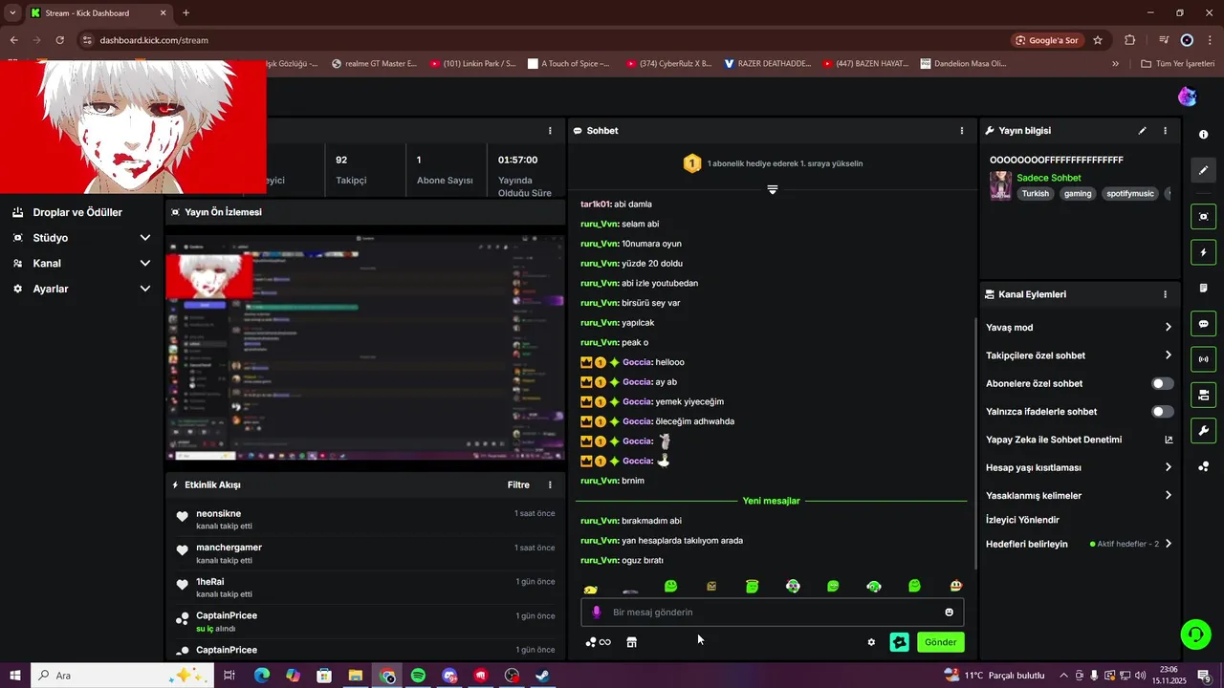The image size is (1224, 688).
Task: Click the document notes icon in right rail
Action: (1204, 288)
